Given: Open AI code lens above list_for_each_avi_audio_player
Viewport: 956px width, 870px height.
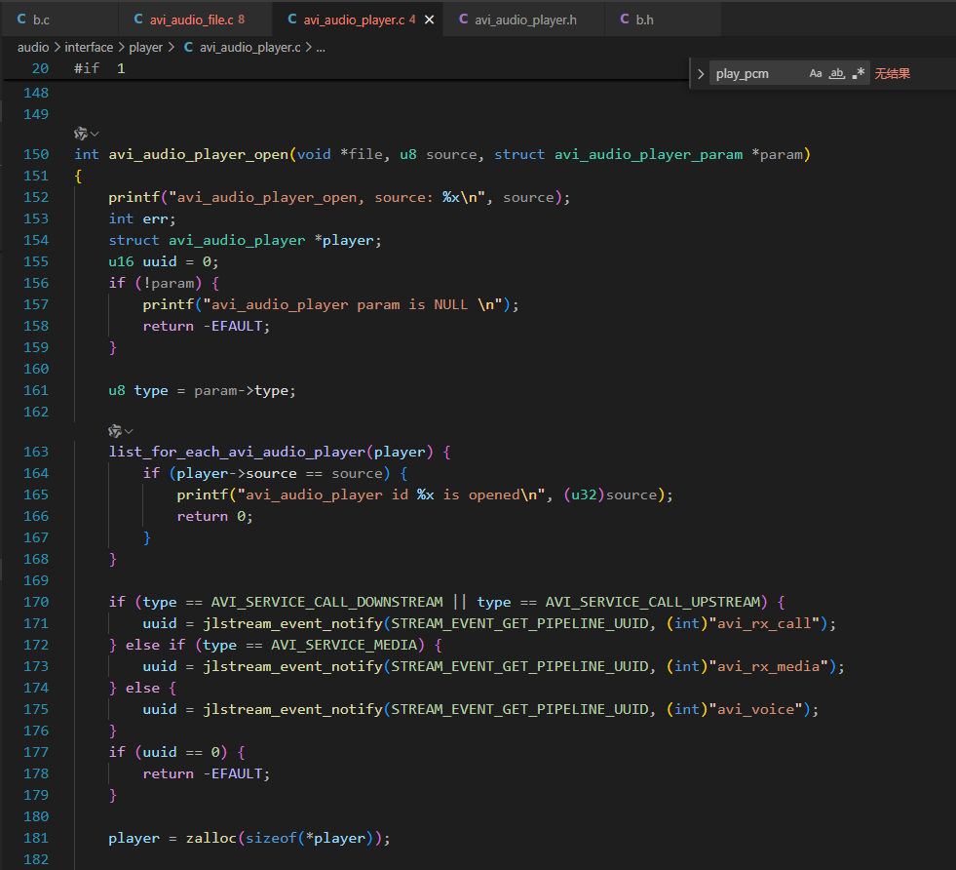Looking at the screenshot, I should coord(115,431).
